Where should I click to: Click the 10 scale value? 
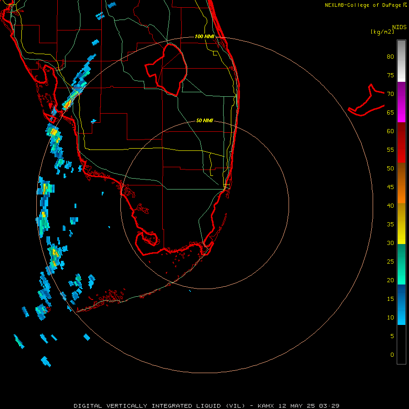(x=390, y=318)
